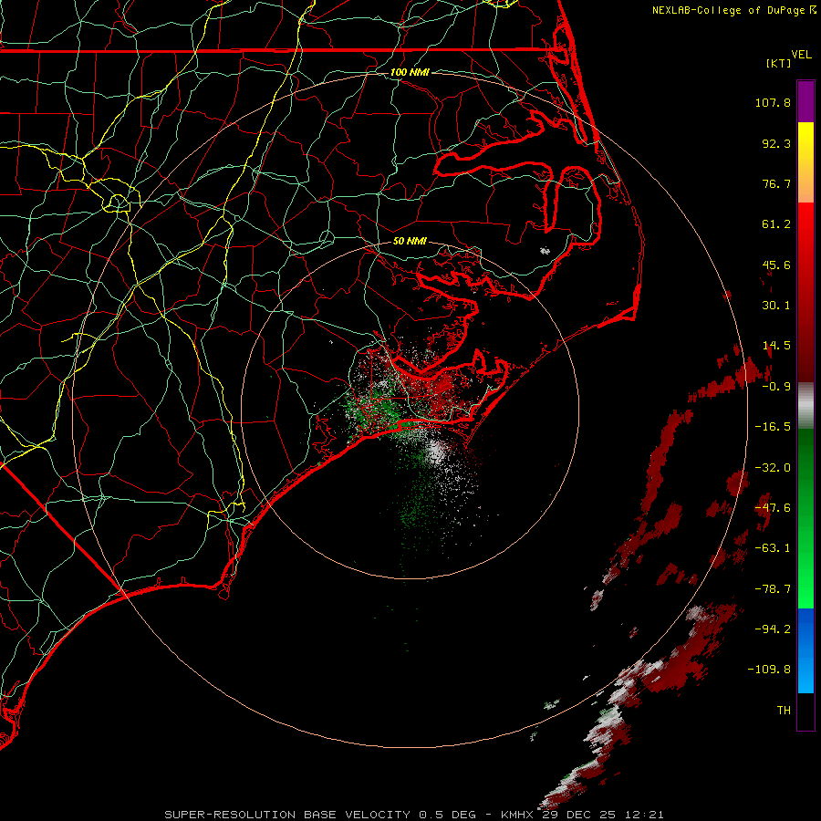Pick the purple segment of the velocity scale
This screenshot has height=821, width=821.
tap(805, 101)
